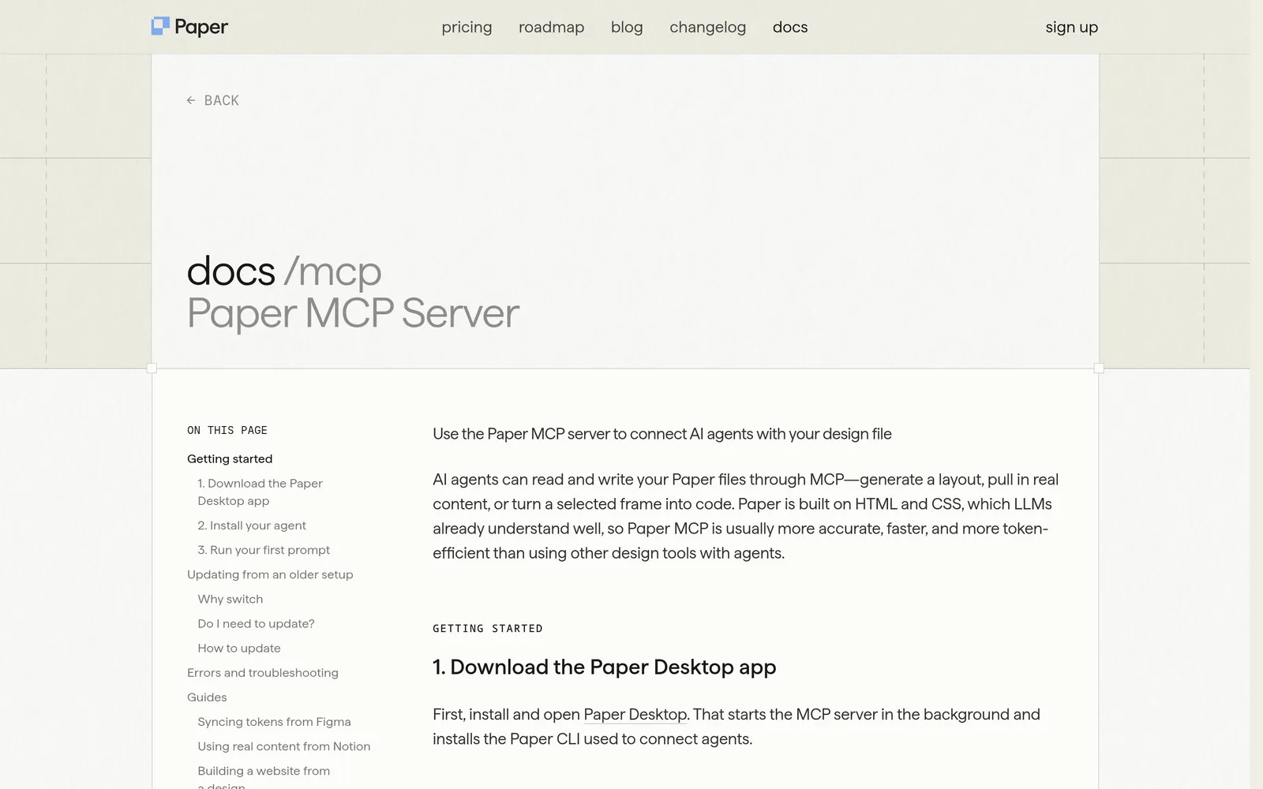
Task: Go to the roadmap page
Action: pos(551,27)
